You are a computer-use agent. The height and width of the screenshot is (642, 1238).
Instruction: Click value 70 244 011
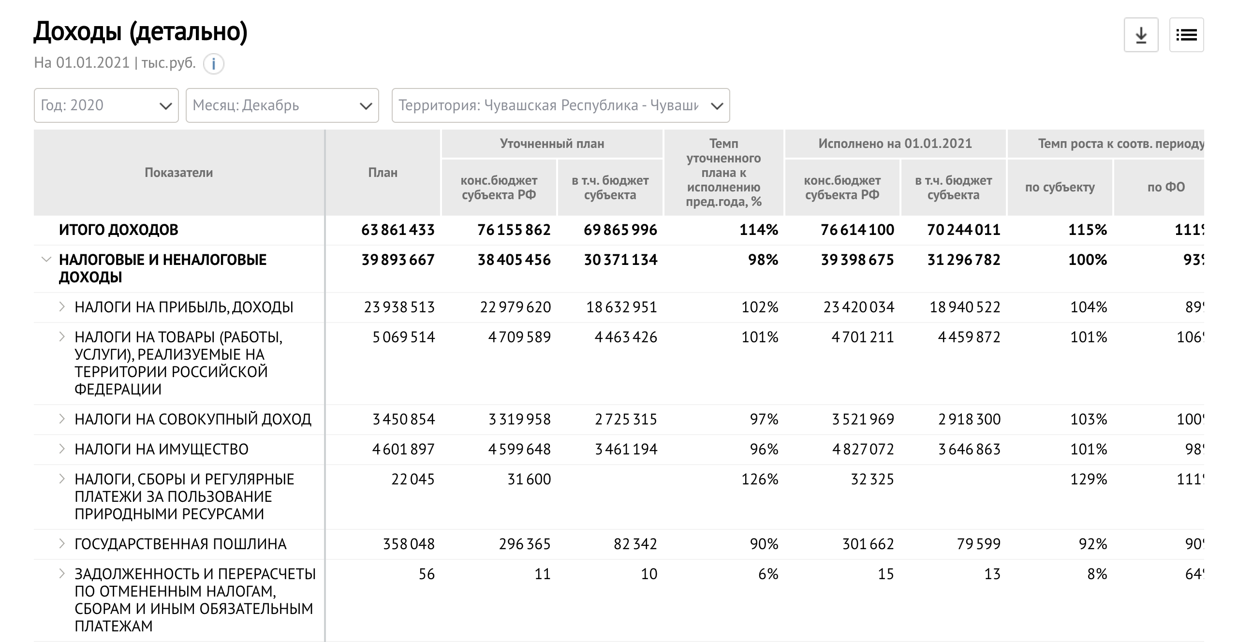click(x=964, y=230)
